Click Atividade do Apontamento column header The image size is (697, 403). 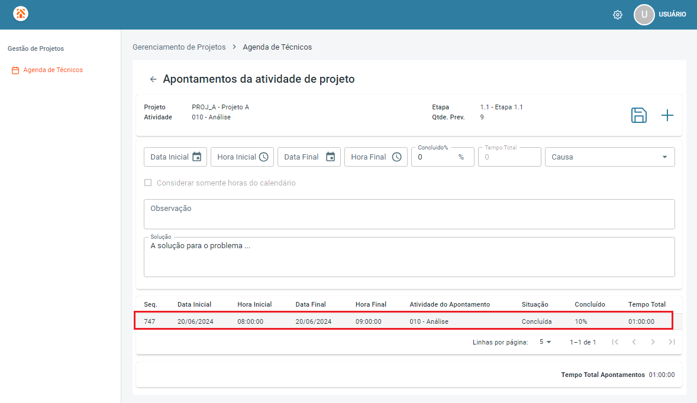coord(450,304)
